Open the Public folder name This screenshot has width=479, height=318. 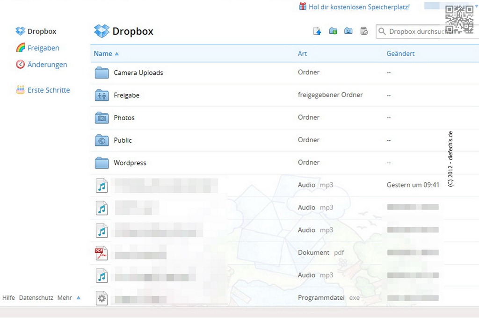123,140
